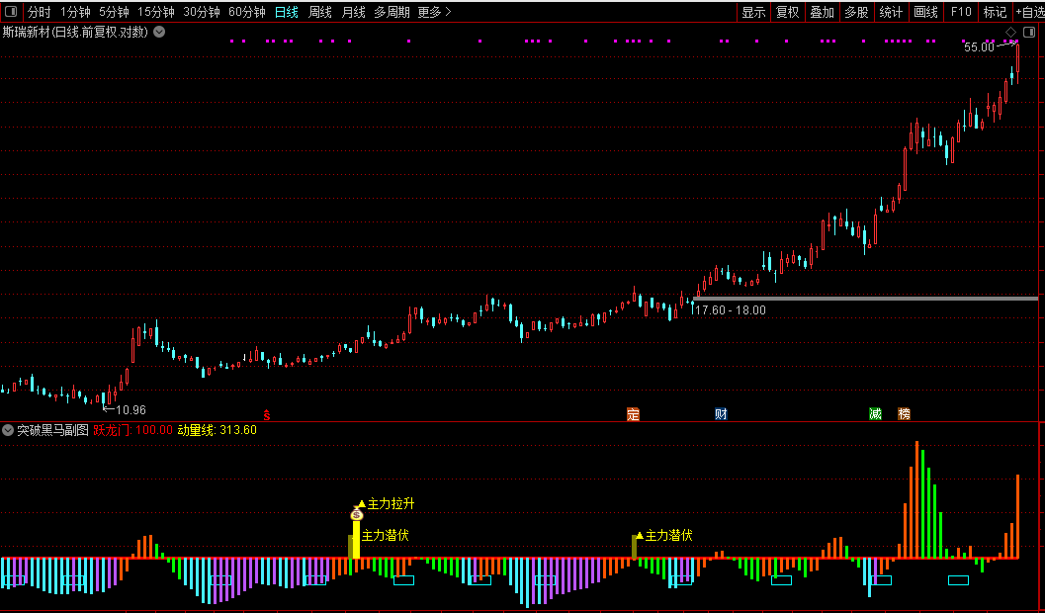Click the 10.96 low price label
The height and width of the screenshot is (613, 1045).
[131, 409]
